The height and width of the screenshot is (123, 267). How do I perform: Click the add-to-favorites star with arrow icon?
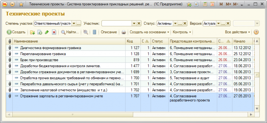[189, 4]
